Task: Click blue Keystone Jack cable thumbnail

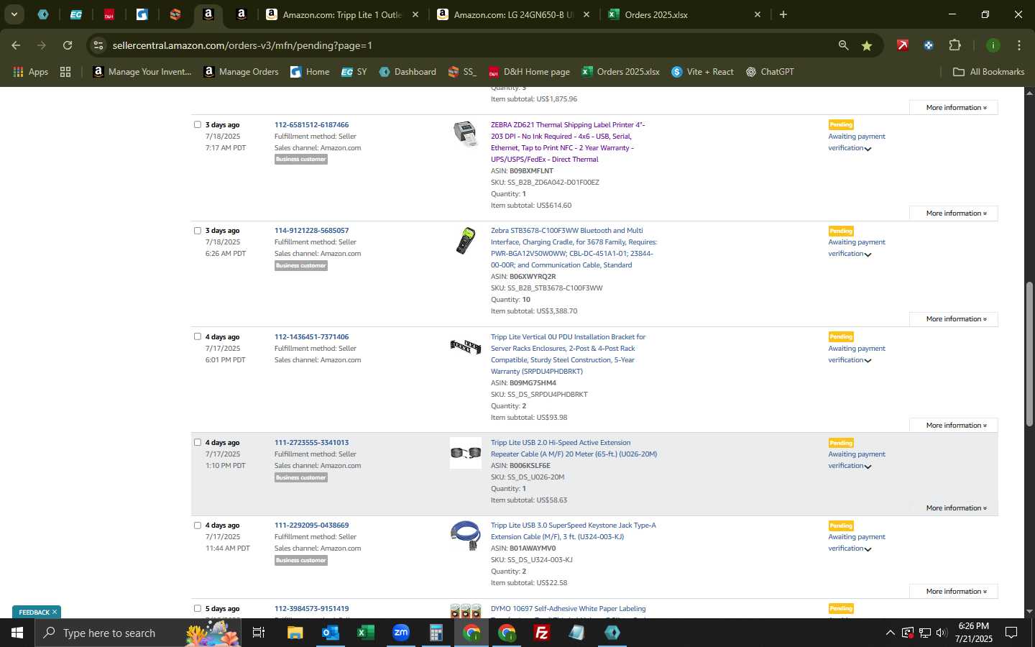Action: pos(466,536)
